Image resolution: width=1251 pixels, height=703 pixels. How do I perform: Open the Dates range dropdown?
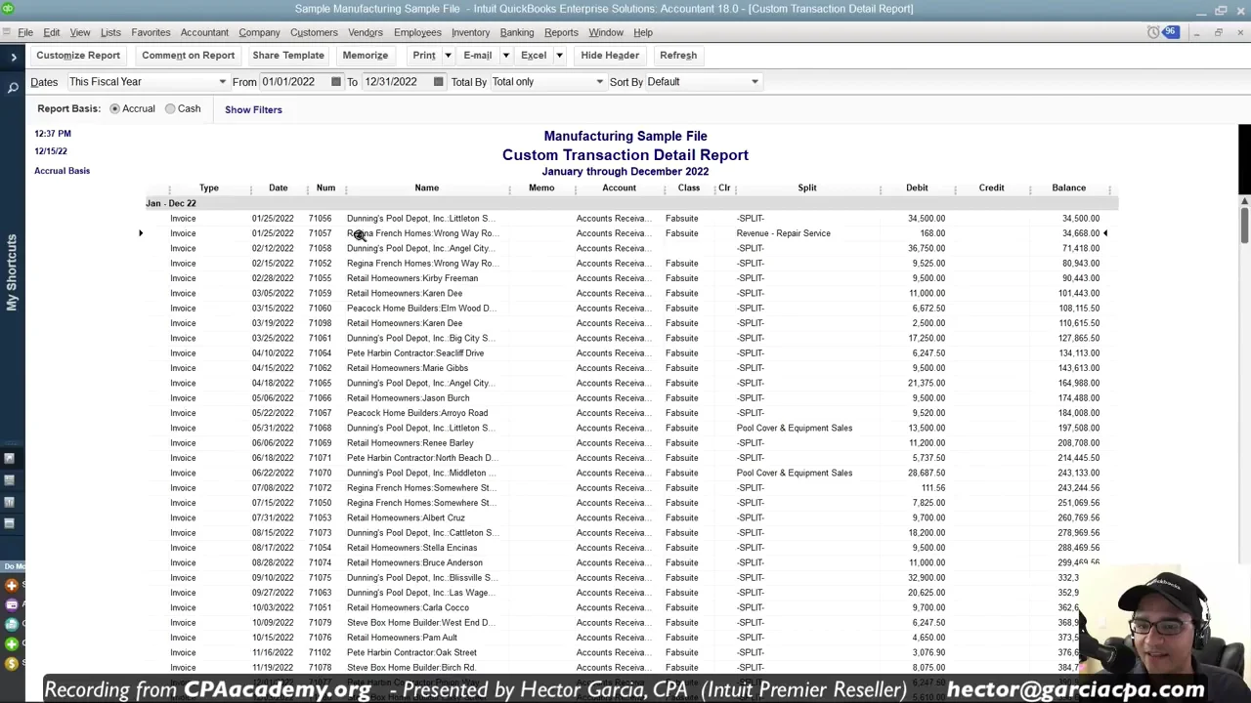coord(147,82)
